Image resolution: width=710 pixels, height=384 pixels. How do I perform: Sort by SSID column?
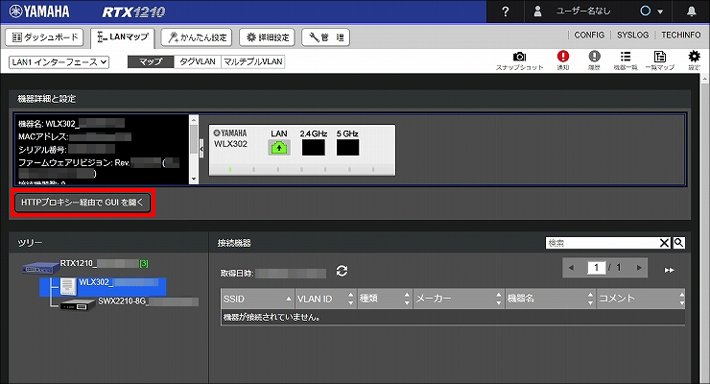[x=258, y=299]
